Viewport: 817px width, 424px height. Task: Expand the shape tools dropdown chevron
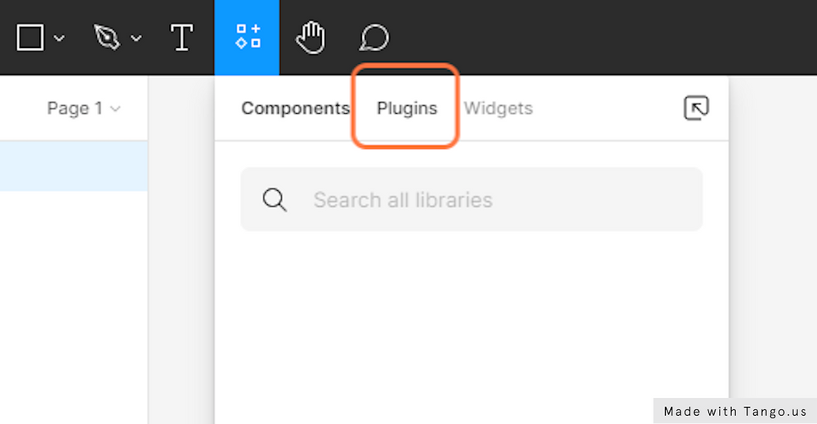point(59,38)
